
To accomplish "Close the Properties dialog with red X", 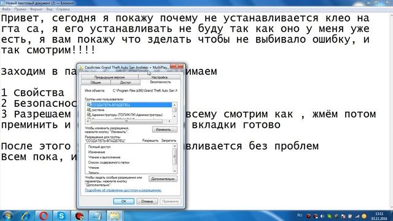I will [x=177, y=66].
